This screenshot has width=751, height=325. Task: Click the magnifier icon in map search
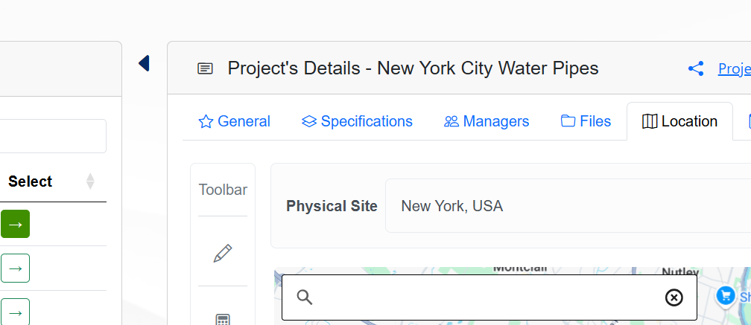(304, 297)
